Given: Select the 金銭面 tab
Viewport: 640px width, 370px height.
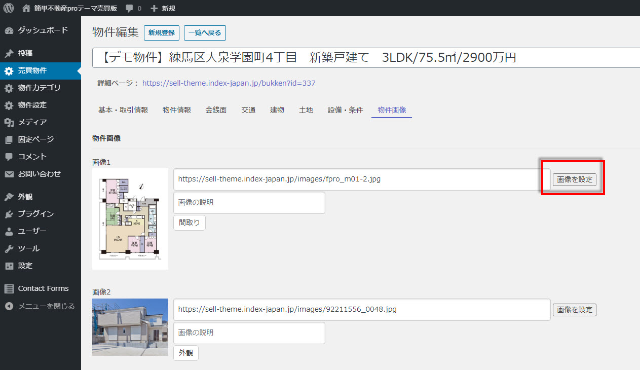Looking at the screenshot, I should 216,110.
